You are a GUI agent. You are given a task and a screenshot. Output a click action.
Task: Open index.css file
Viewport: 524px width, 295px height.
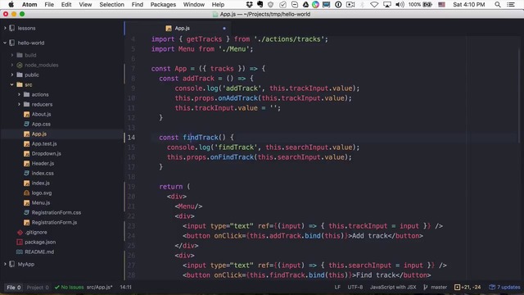pyautogui.click(x=43, y=173)
